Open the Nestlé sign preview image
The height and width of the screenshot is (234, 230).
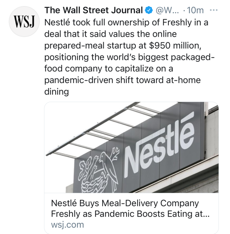[131, 147]
